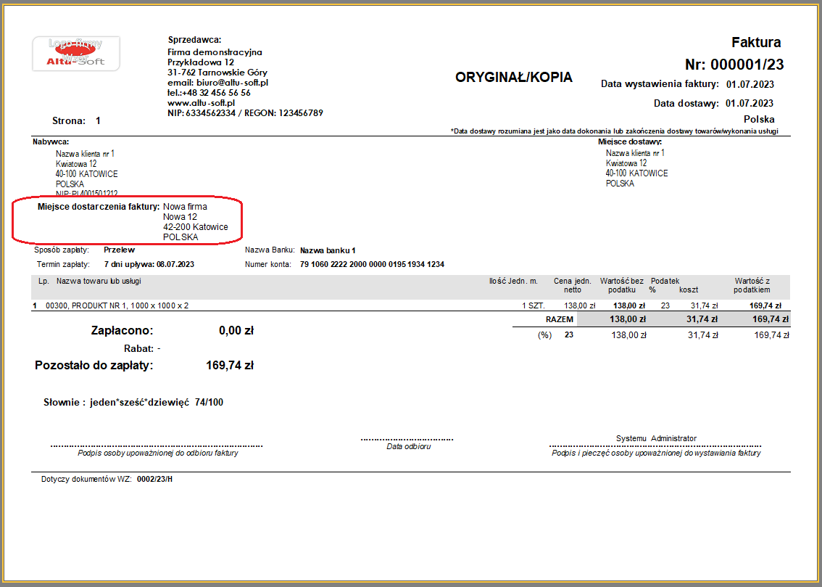Click the Miejsce dostawy section label
The width and height of the screenshot is (822, 587).
[629, 142]
